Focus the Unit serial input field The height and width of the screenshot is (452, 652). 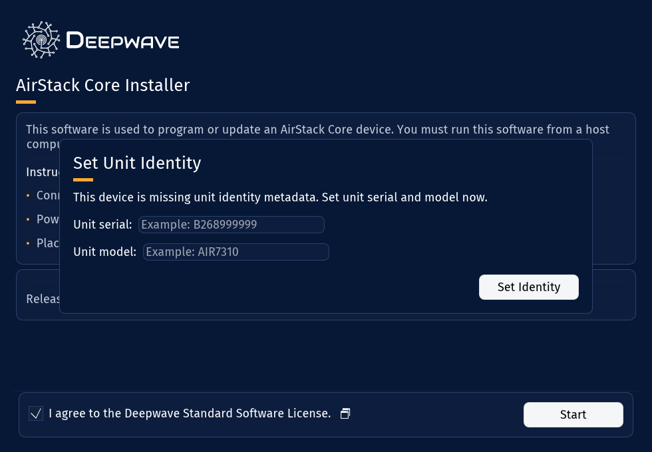coord(232,225)
